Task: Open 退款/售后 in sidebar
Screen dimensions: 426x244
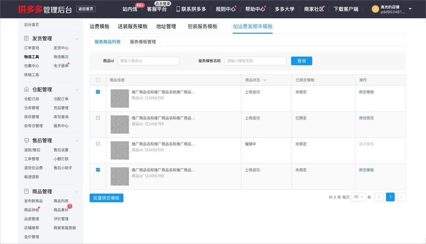Action: point(32,150)
